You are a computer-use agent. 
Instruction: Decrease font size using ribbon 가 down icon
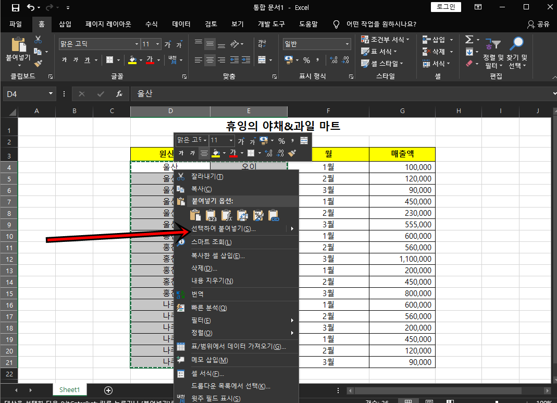pyautogui.click(x=179, y=44)
